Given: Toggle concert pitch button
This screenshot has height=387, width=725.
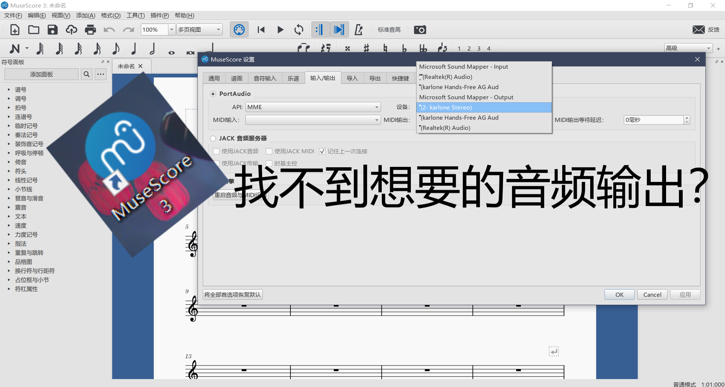Looking at the screenshot, I should [389, 29].
